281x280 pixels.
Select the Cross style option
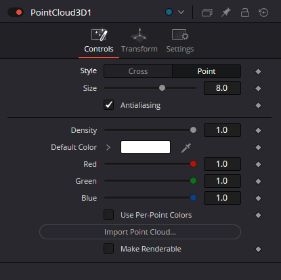coord(138,71)
